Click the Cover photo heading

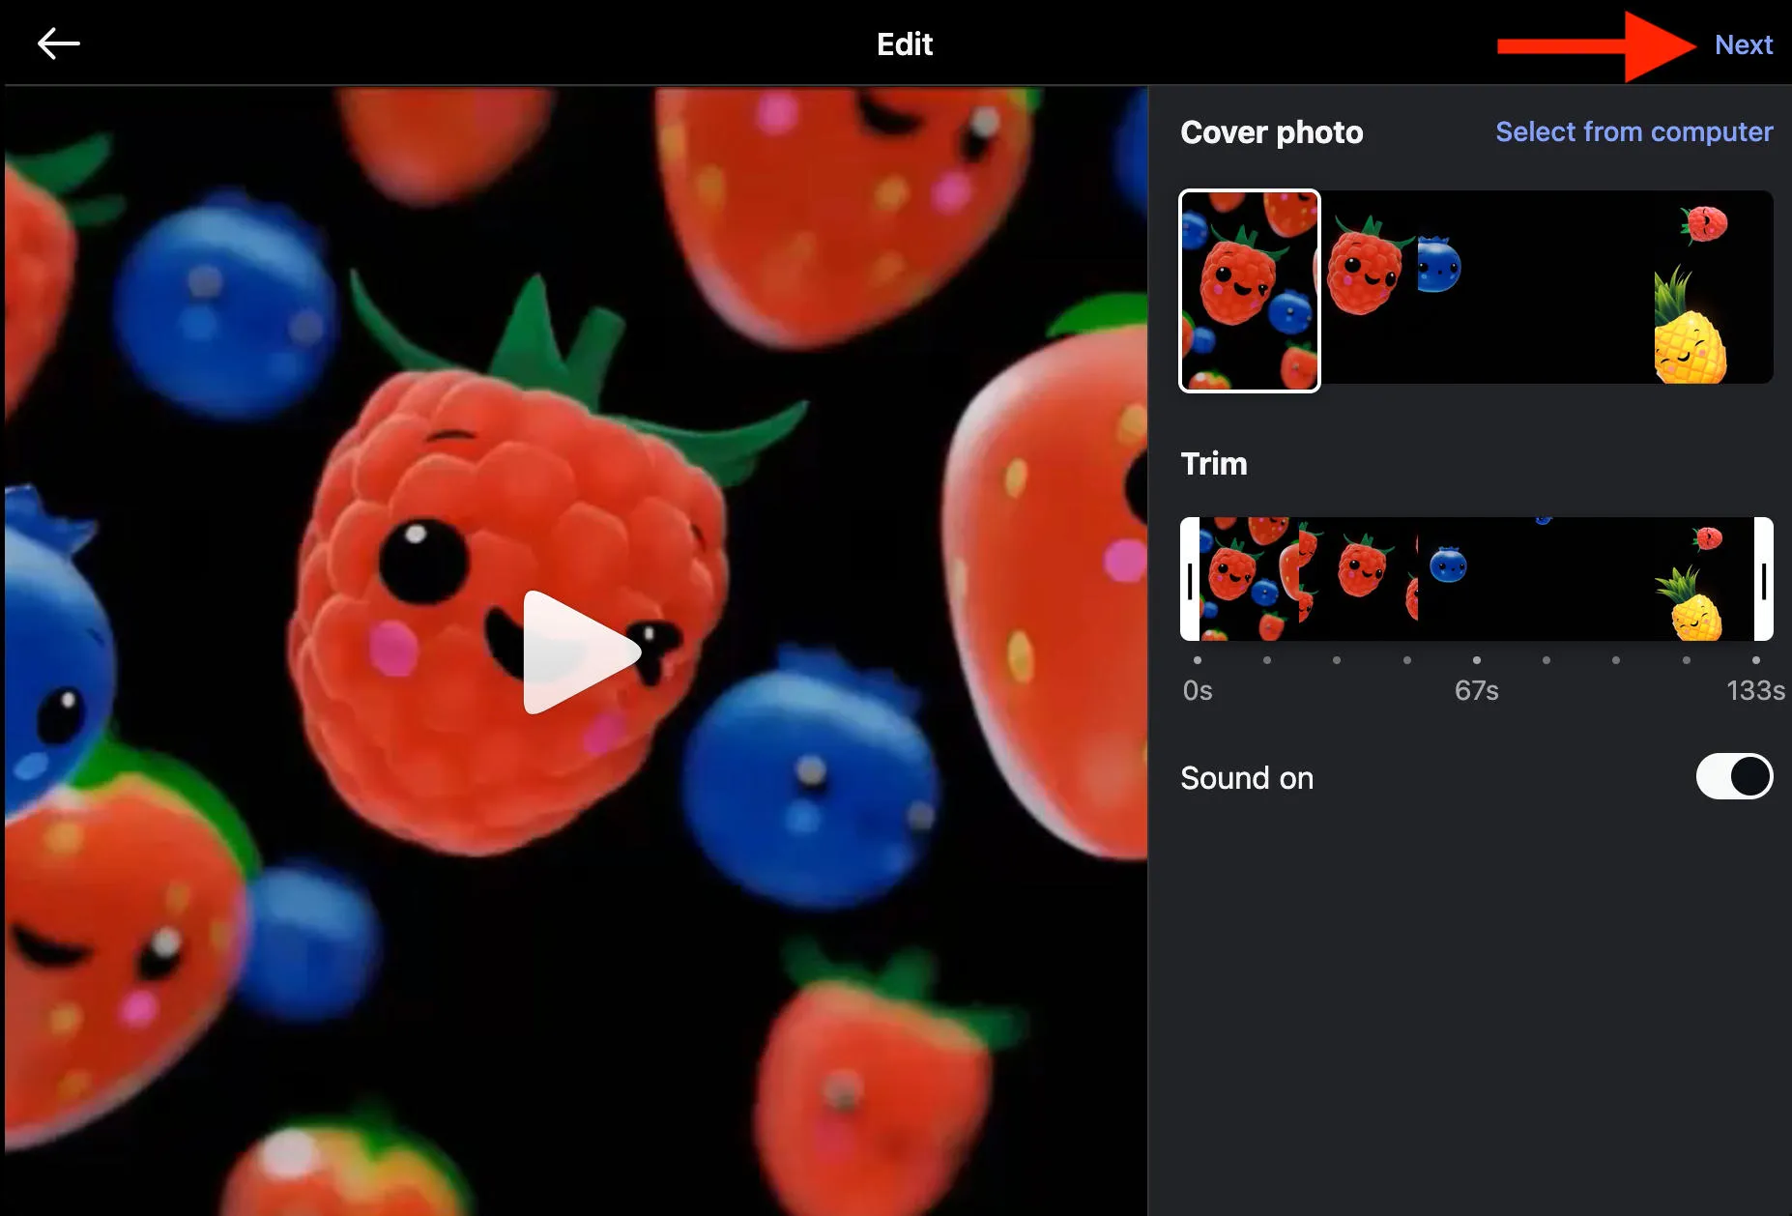pos(1271,132)
